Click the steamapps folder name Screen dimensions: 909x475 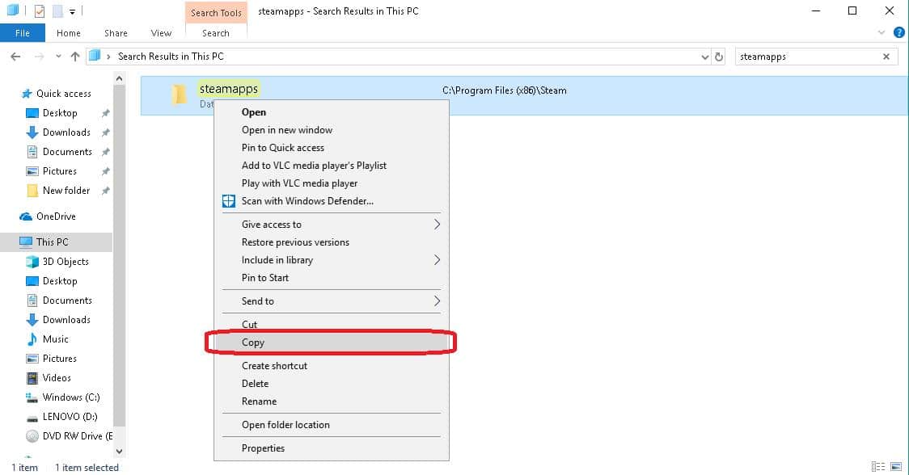pos(228,89)
